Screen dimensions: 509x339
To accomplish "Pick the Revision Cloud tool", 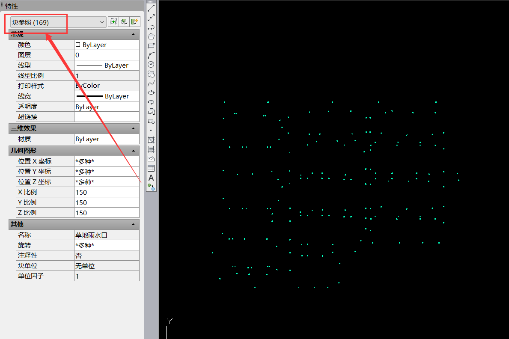I will pyautogui.click(x=151, y=74).
